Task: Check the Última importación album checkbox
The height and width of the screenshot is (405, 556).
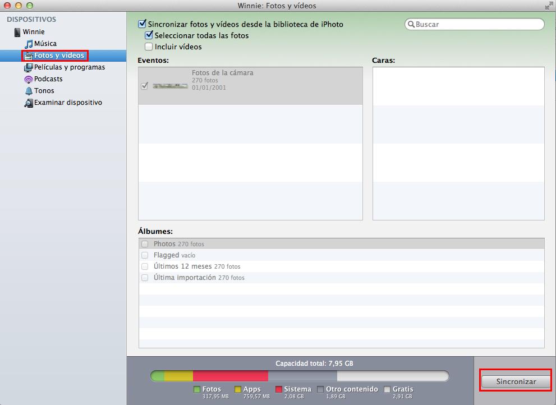Action: [145, 278]
